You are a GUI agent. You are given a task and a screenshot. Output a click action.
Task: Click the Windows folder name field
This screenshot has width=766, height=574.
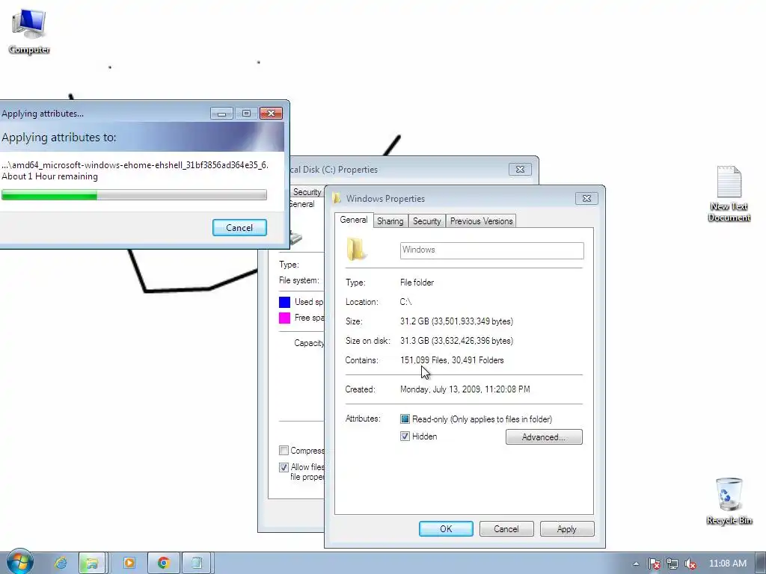[x=491, y=250]
